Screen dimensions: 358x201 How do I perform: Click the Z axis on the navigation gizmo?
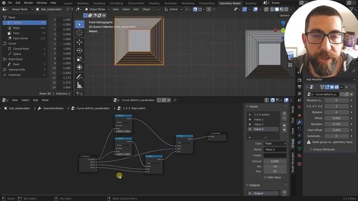tap(283, 23)
